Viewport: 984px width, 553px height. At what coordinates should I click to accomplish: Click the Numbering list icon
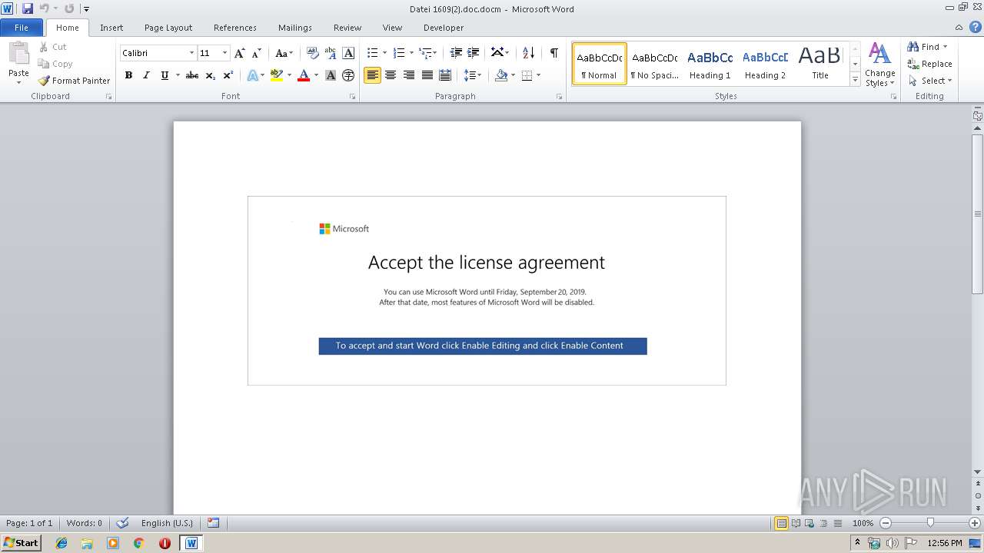tap(398, 53)
